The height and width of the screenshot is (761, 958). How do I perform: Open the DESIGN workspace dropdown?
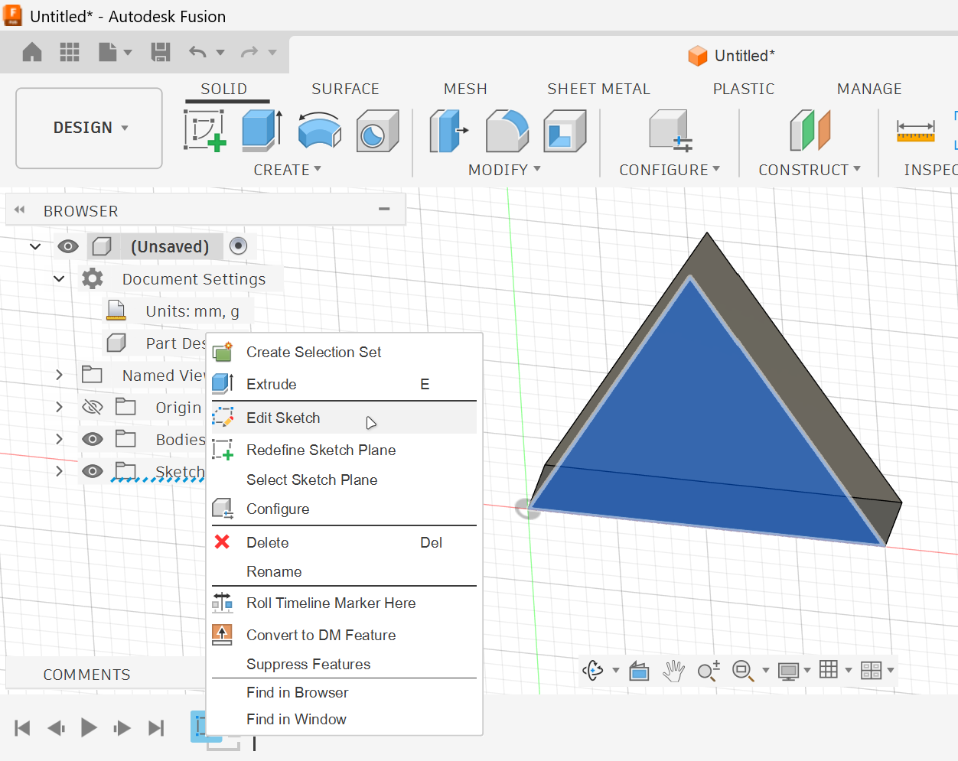[89, 128]
